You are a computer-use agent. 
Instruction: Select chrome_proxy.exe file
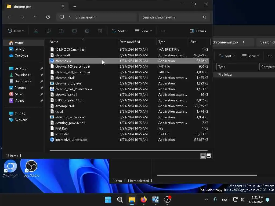pyautogui.click(x=129, y=83)
